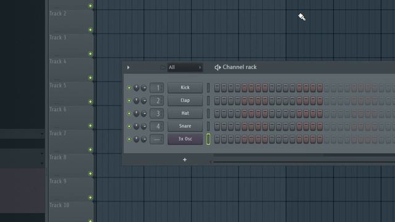This screenshot has width=395, height=222.
Task: Click mixer track number 3 for Hat
Action: (157, 113)
